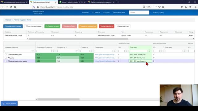Tick the checkbox for 'Голосовая модель'
198x111 pixels.
(6, 54)
